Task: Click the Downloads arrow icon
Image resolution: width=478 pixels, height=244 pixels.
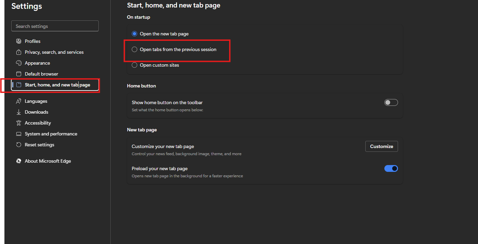Action: coord(19,112)
